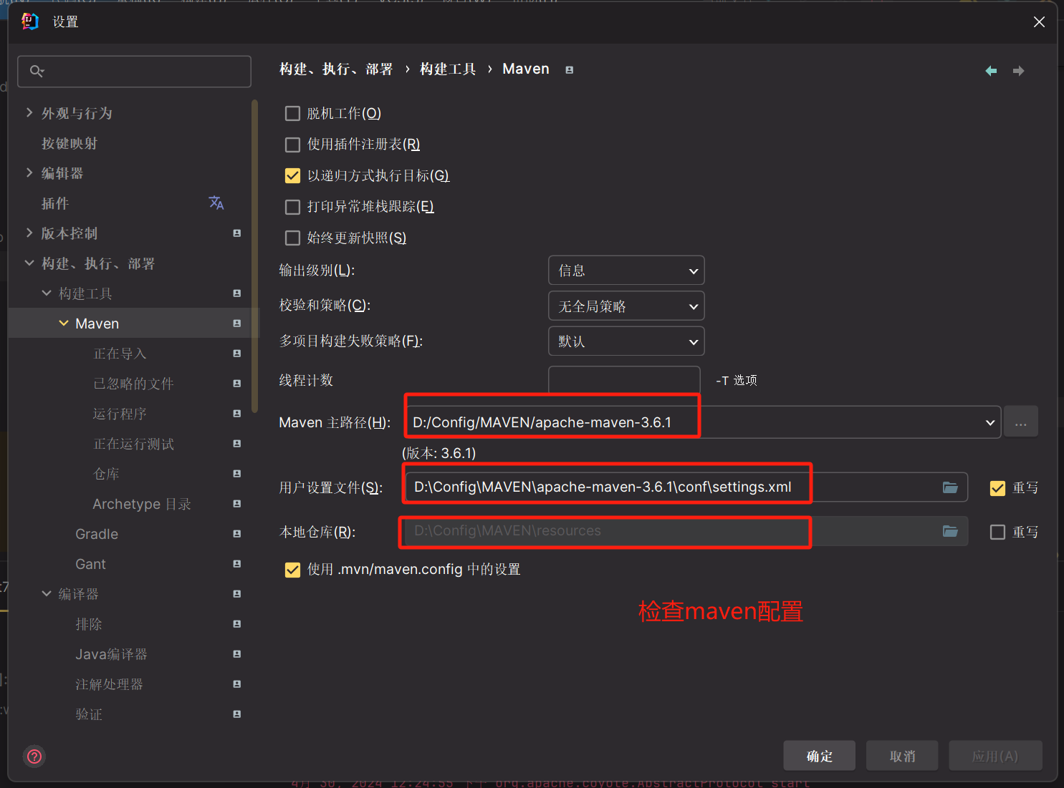Check 重写 for 本地仓库
This screenshot has width=1064, height=788.
(x=997, y=532)
